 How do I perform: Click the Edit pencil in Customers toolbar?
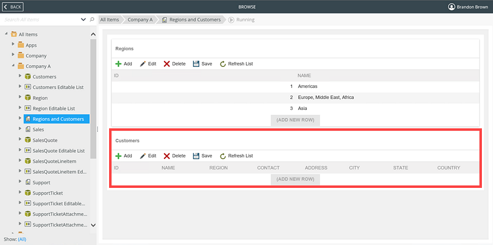143,156
